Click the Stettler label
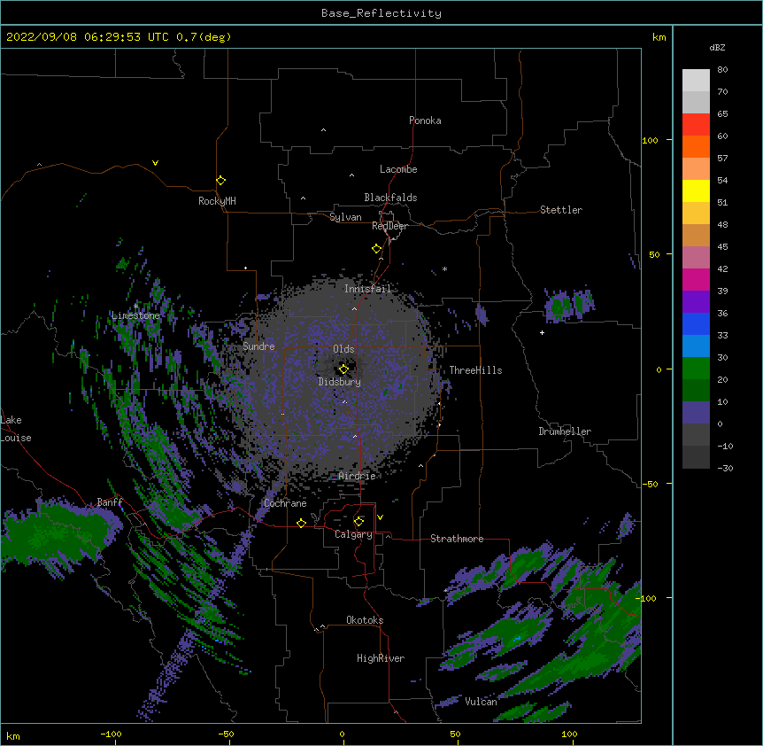Image resolution: width=763 pixels, height=746 pixels. pyautogui.click(x=561, y=210)
